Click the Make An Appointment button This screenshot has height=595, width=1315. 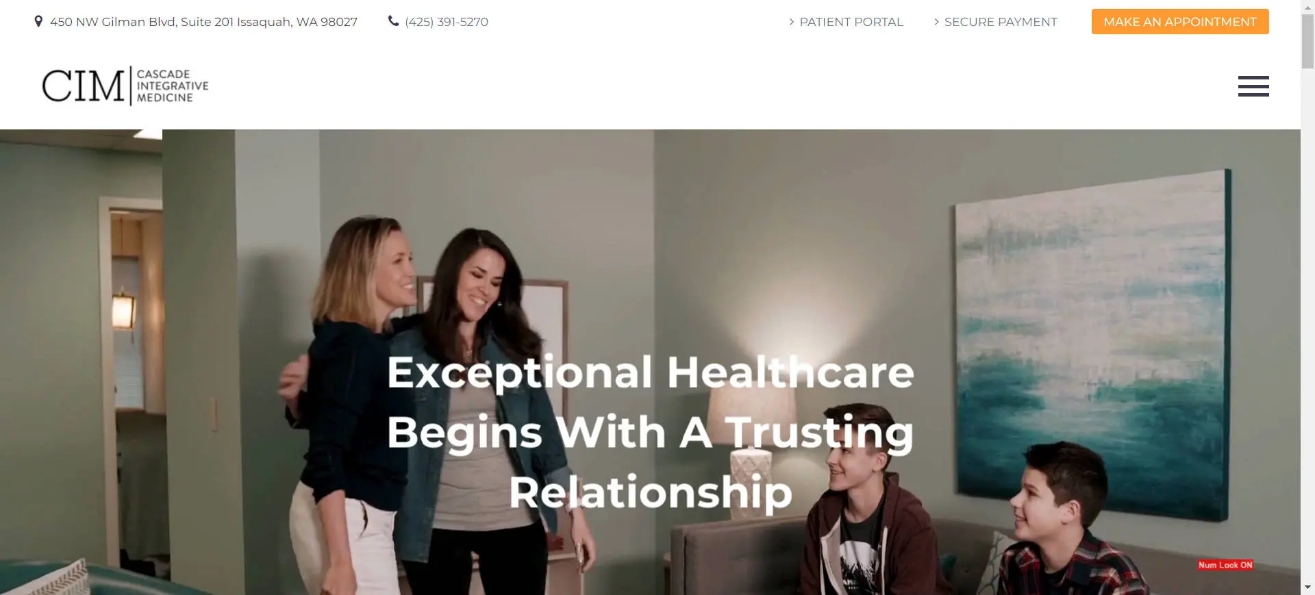click(x=1180, y=22)
